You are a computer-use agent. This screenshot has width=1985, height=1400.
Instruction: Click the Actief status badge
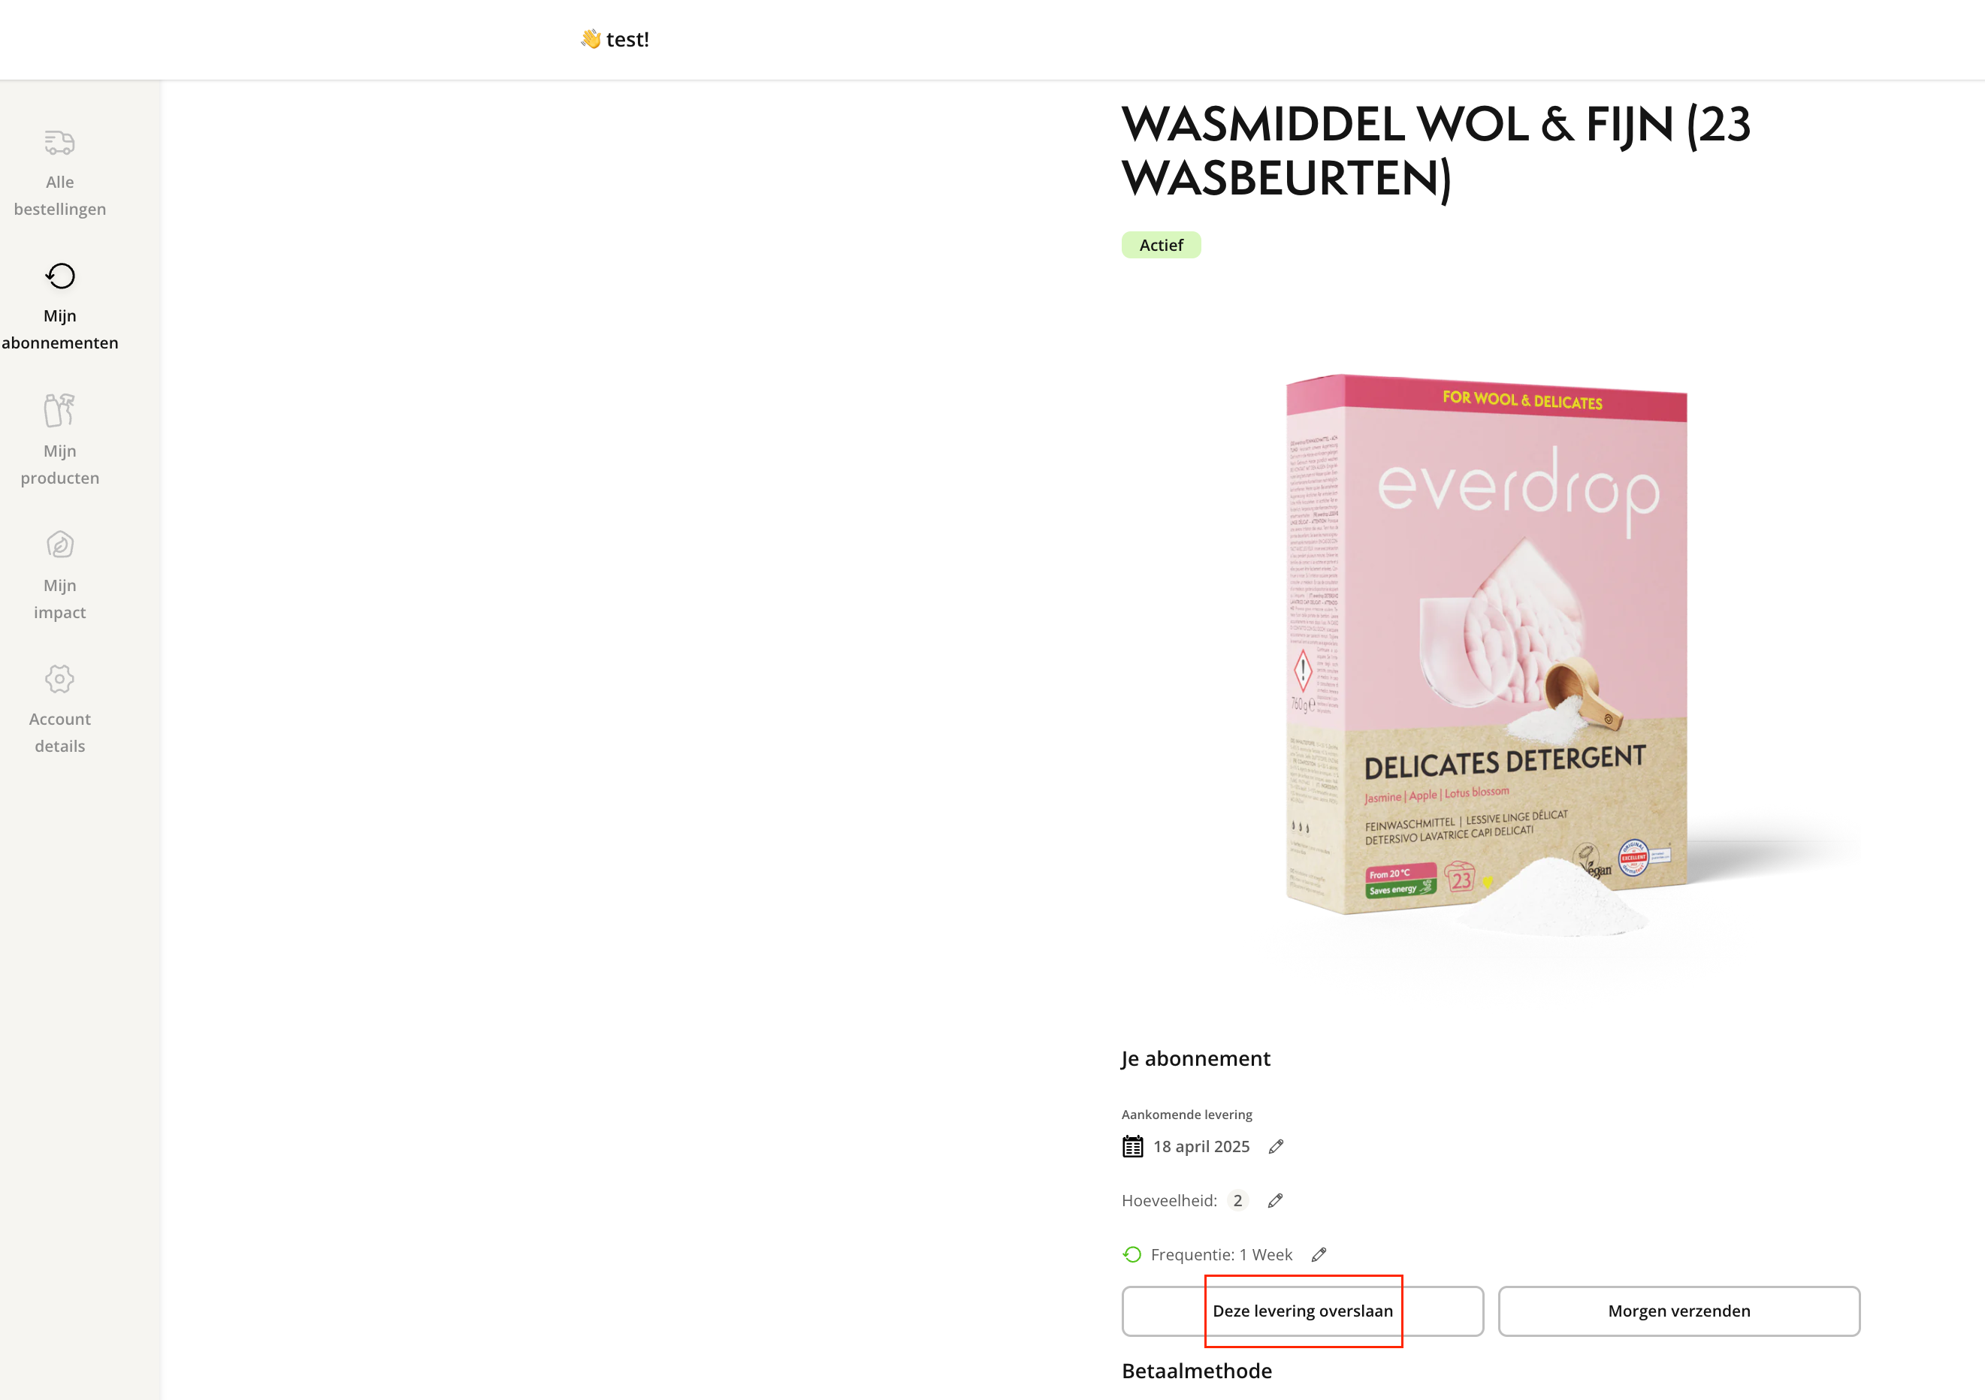click(1161, 246)
